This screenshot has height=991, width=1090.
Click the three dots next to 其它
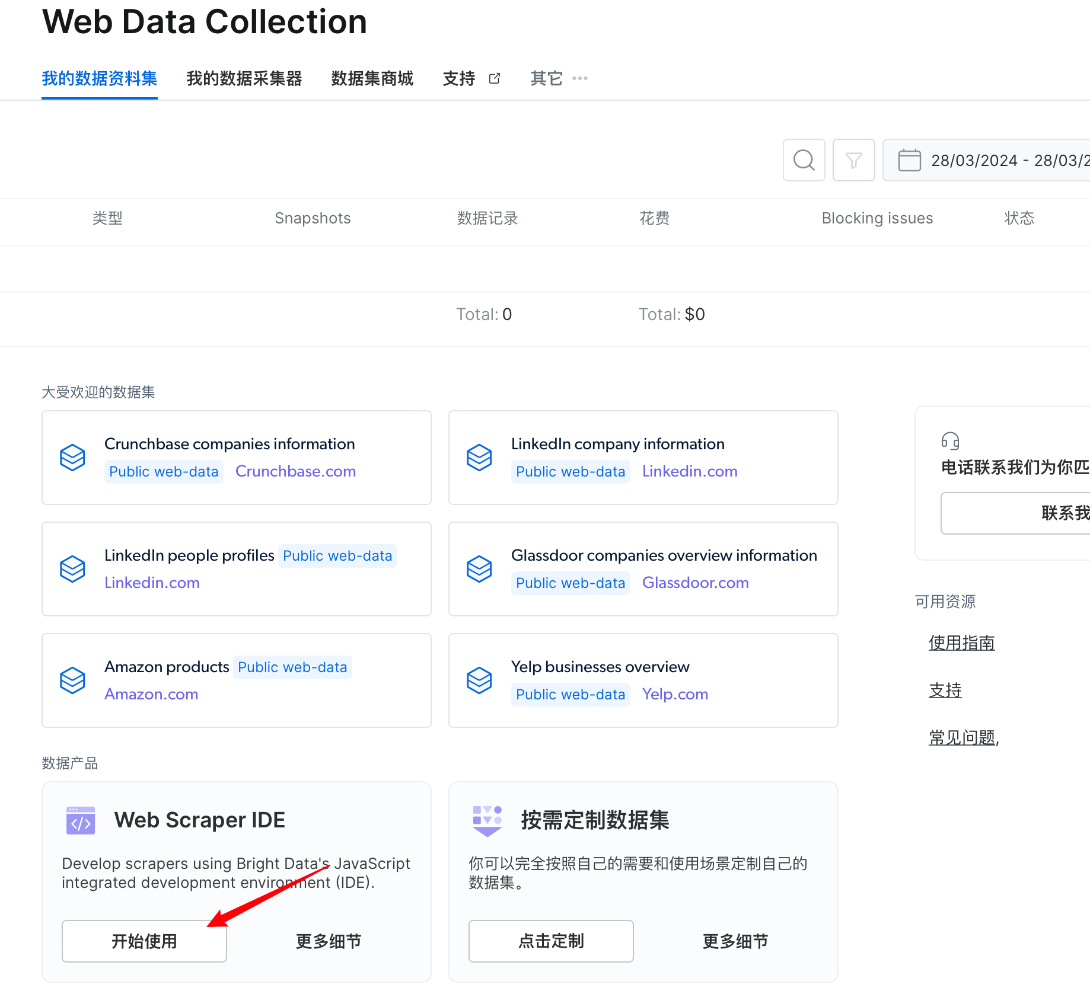(x=580, y=78)
